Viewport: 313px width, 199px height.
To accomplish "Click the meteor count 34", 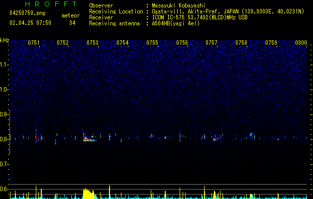I will pyautogui.click(x=72, y=23).
